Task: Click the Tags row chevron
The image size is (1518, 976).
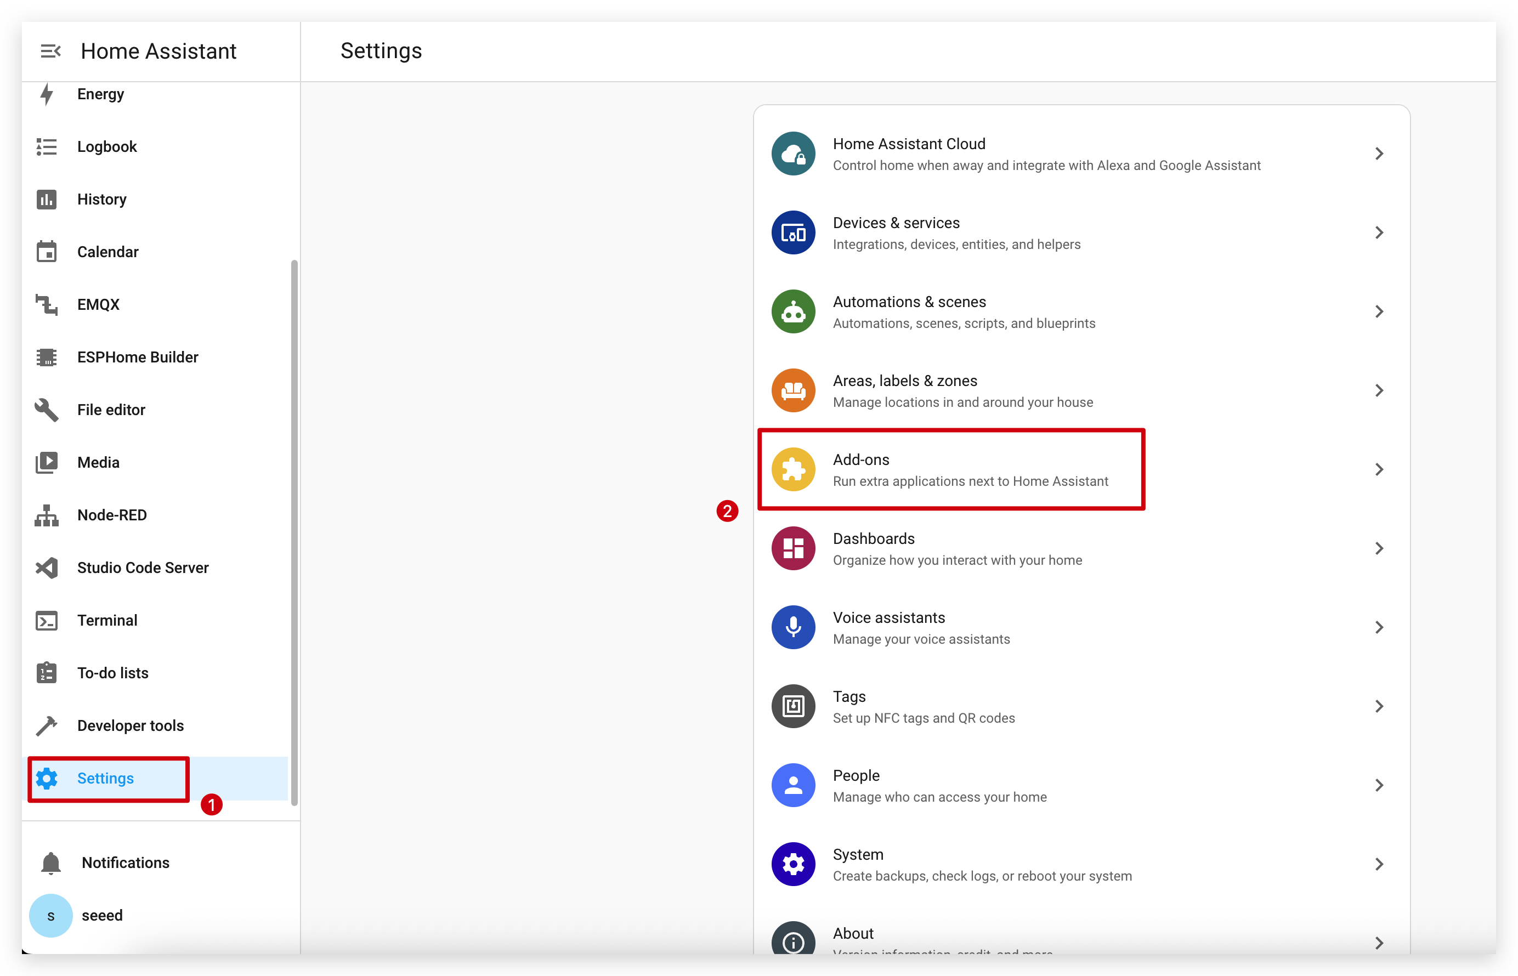Action: pyautogui.click(x=1379, y=706)
